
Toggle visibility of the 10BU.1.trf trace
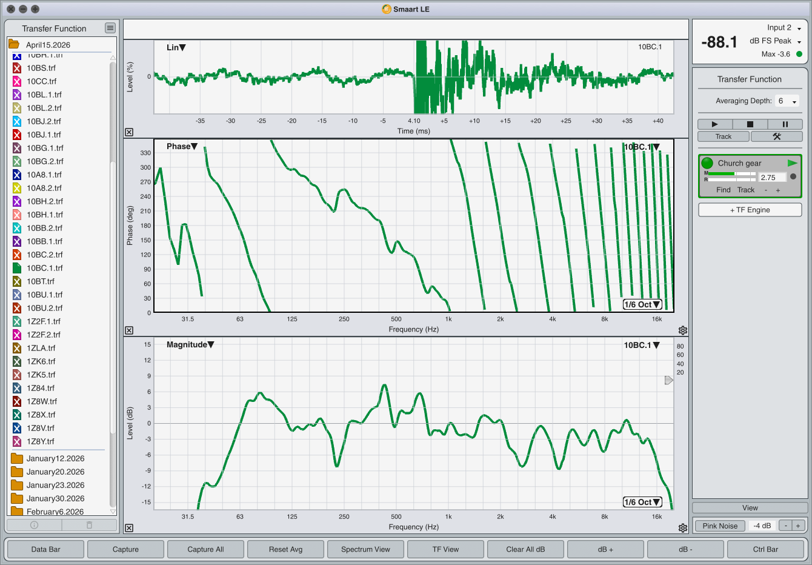17,295
